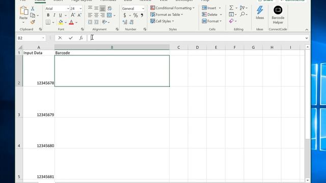Open the Arial font name dropdown
326x183 pixels.
[68, 9]
